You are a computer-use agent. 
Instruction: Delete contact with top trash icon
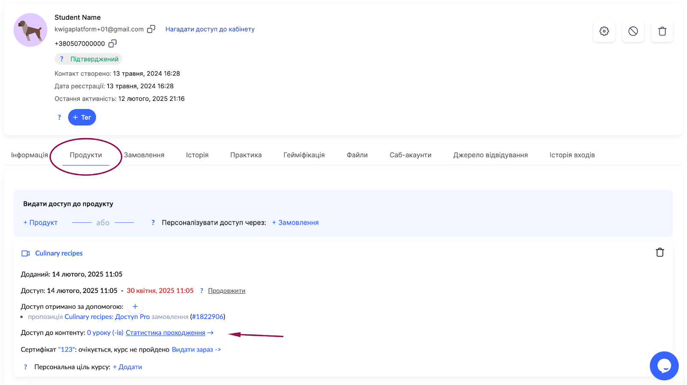662,31
